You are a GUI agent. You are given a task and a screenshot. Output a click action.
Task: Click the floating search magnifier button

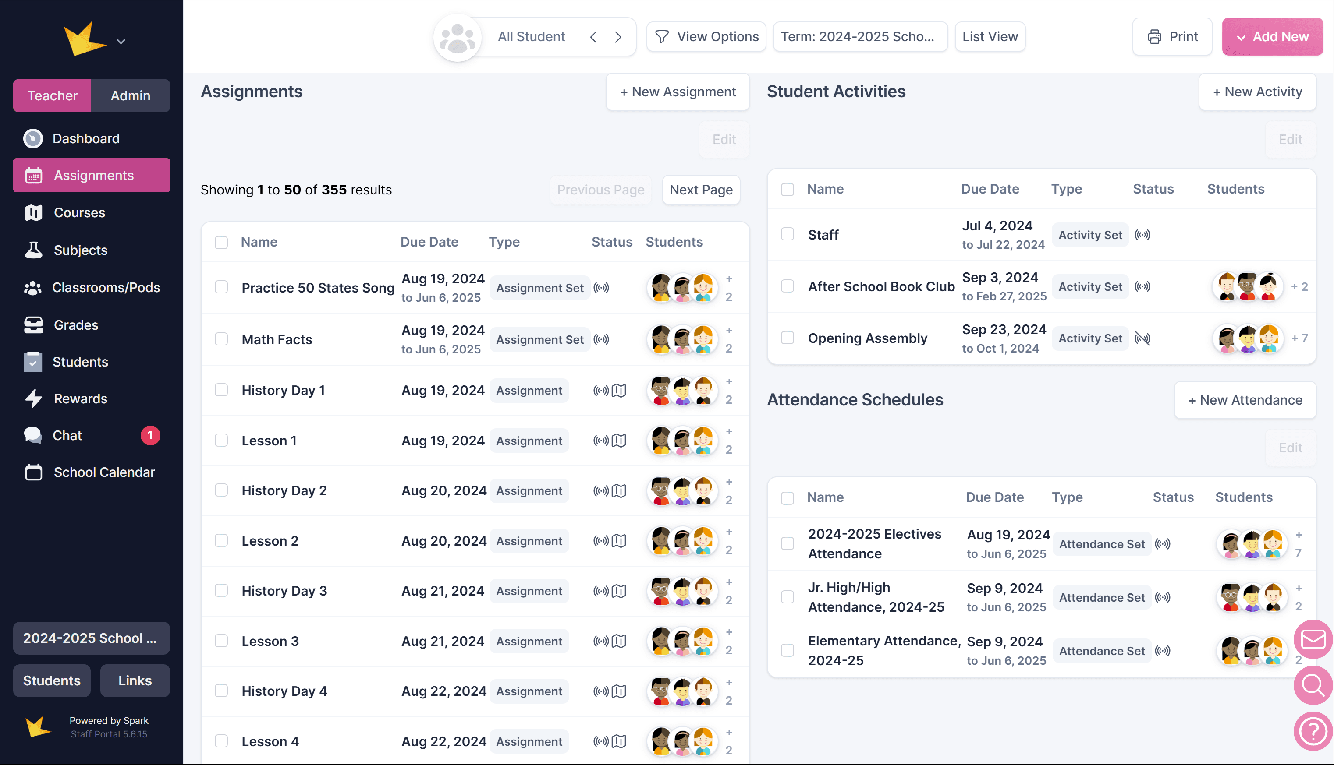point(1313,685)
